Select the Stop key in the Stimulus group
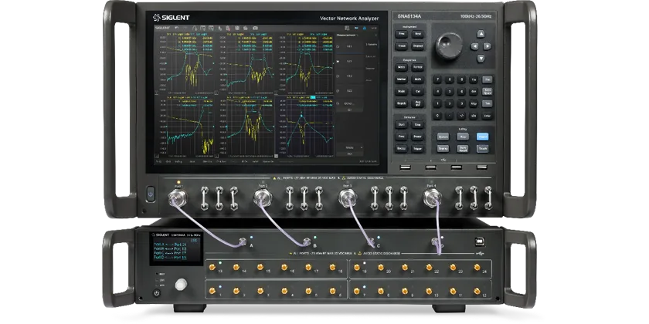 click(418, 124)
